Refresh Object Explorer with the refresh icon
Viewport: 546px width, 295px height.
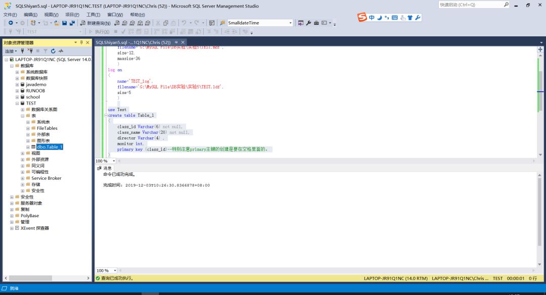tap(53, 51)
